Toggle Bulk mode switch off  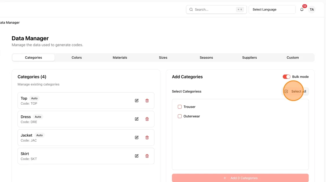click(x=286, y=77)
